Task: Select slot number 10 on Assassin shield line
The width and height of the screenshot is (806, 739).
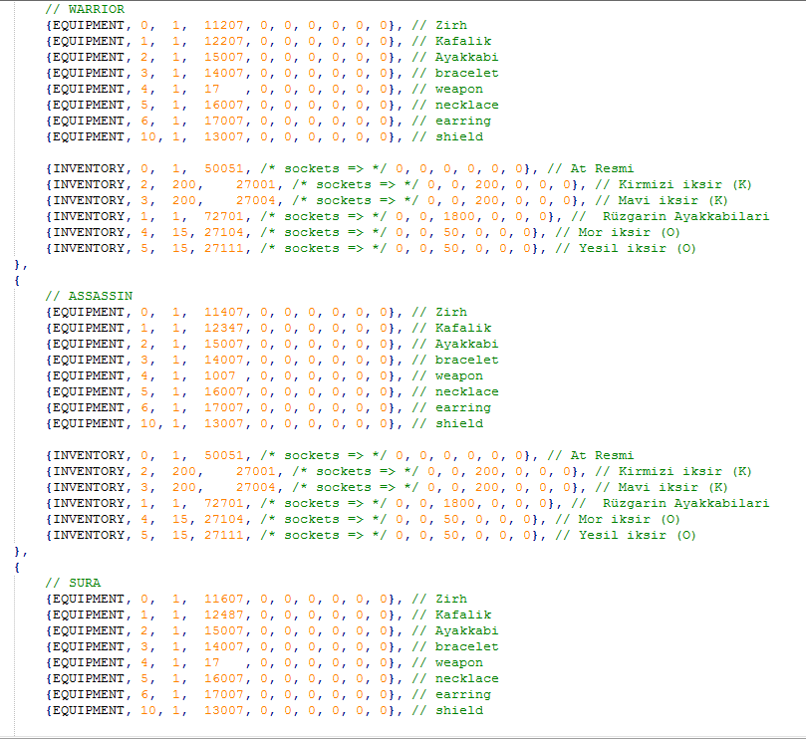Action: (x=148, y=423)
